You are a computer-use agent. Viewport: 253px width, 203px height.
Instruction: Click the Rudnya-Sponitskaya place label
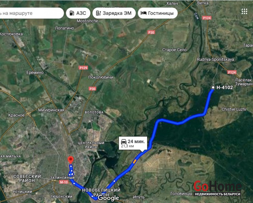[215, 60]
